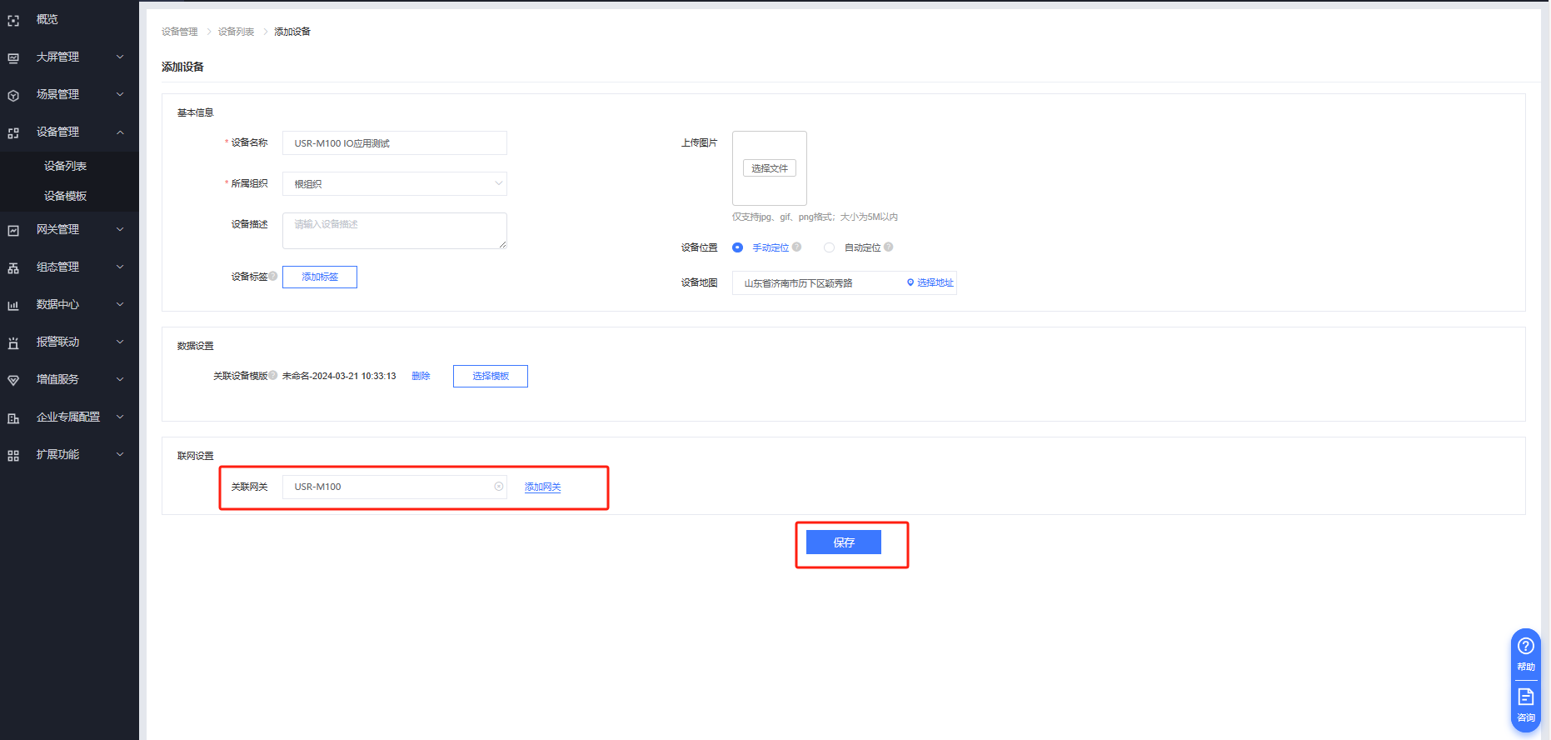This screenshot has height=740, width=1551.
Task: Expand the 扩展功能 menu chevron
Action: [120, 454]
